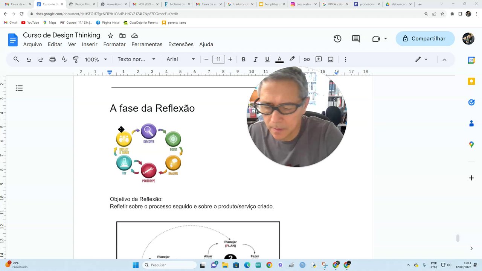The image size is (482, 271).
Task: Open the Windows Start menu
Action: coord(136,265)
